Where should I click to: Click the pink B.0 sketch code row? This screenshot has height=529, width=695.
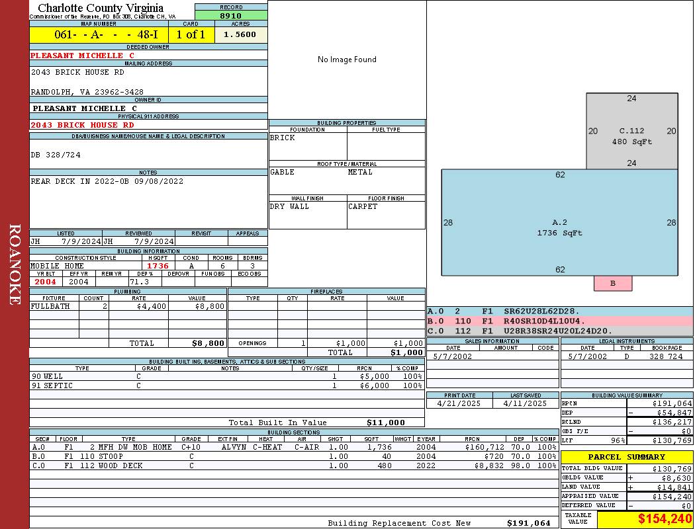pos(559,321)
